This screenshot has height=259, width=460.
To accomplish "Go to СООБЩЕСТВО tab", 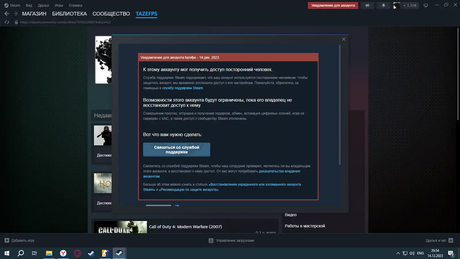I will (x=111, y=14).
